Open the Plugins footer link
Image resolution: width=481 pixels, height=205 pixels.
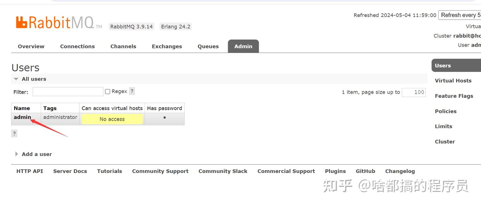335,171
